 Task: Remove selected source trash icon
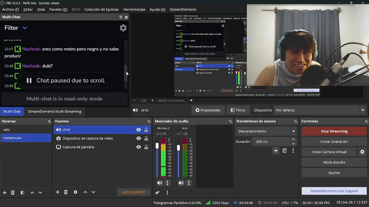coord(66,192)
